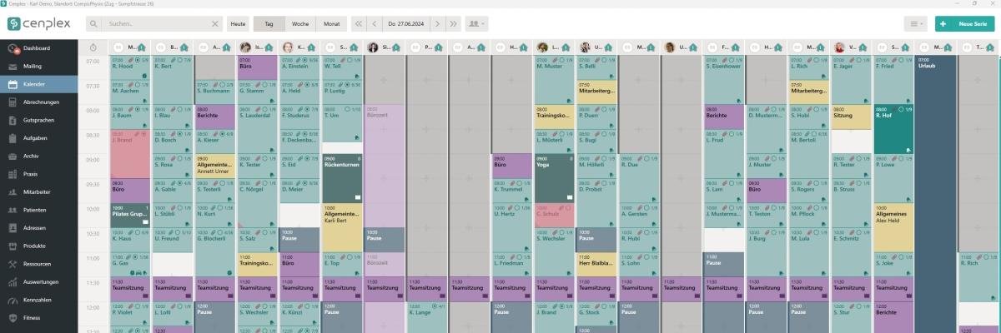Toggle status circle on K. Bert appointment
This screenshot has height=333, width=1001.
[x=180, y=60]
